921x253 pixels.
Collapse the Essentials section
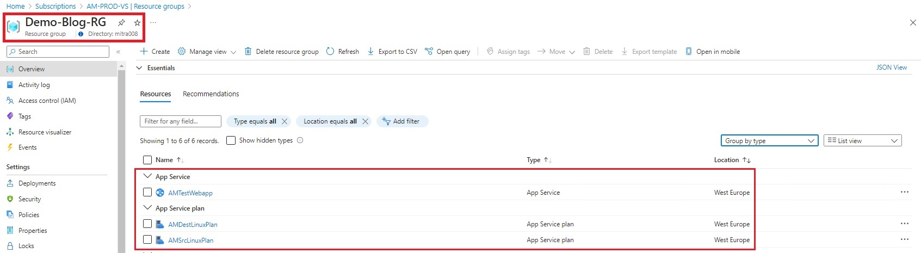click(139, 68)
